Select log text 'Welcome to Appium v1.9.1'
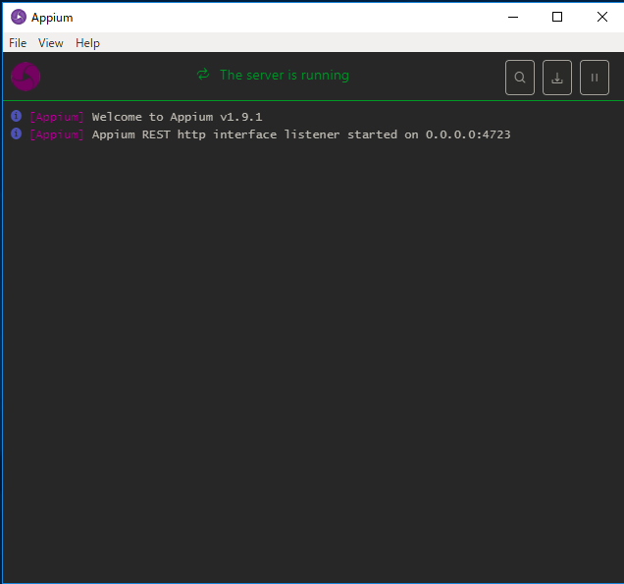Image resolution: width=624 pixels, height=584 pixels. [177, 117]
